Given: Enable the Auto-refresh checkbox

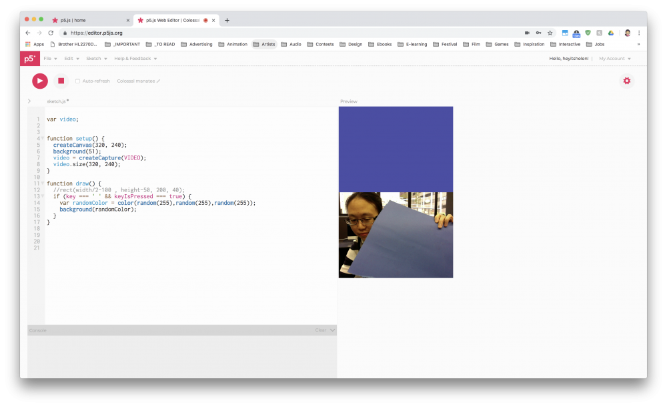Looking at the screenshot, I should [77, 81].
